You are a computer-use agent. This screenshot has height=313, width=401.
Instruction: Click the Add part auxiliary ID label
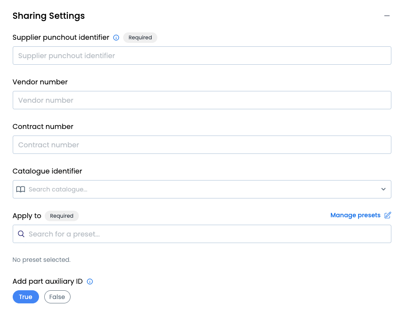tap(48, 282)
